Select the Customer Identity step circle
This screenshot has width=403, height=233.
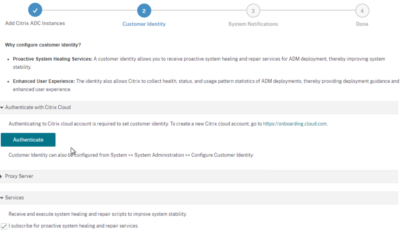click(x=144, y=9)
